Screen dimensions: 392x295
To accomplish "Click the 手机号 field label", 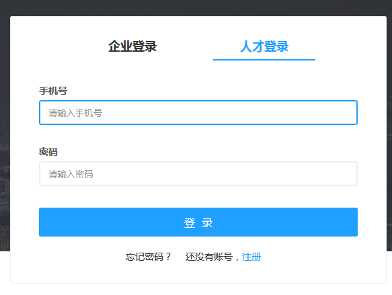I will point(53,91).
